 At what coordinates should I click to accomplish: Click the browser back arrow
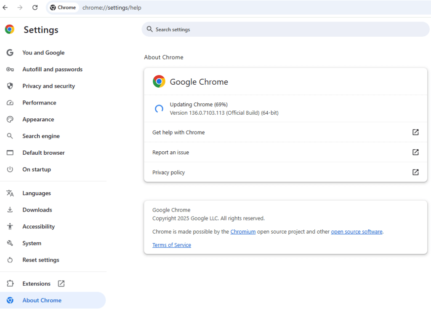click(x=5, y=8)
